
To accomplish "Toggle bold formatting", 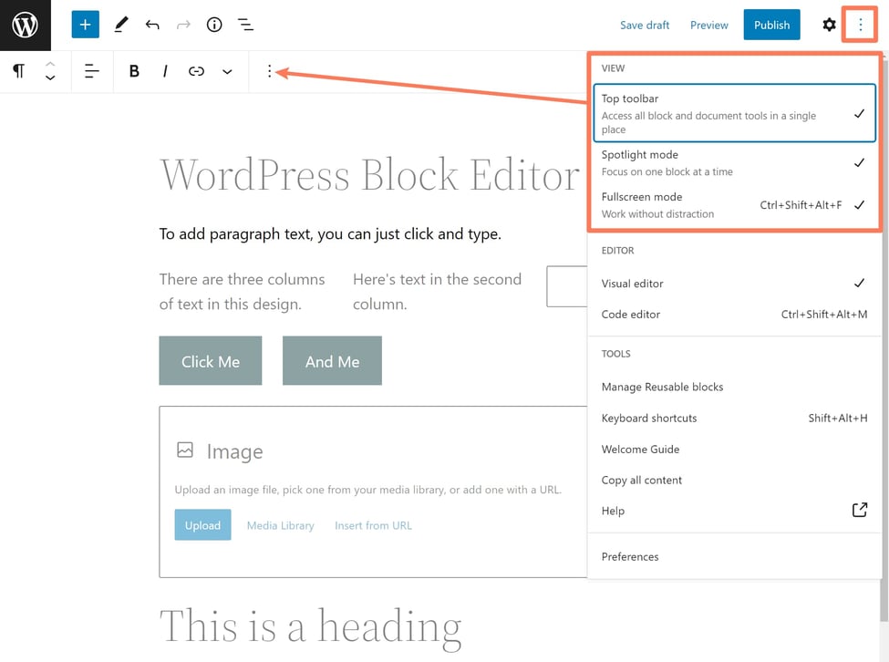I will point(134,71).
